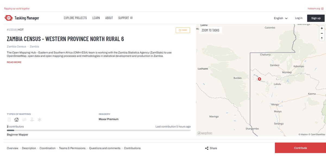Click the red project marker on the map
This screenshot has width=326, height=163.
(x=259, y=79)
